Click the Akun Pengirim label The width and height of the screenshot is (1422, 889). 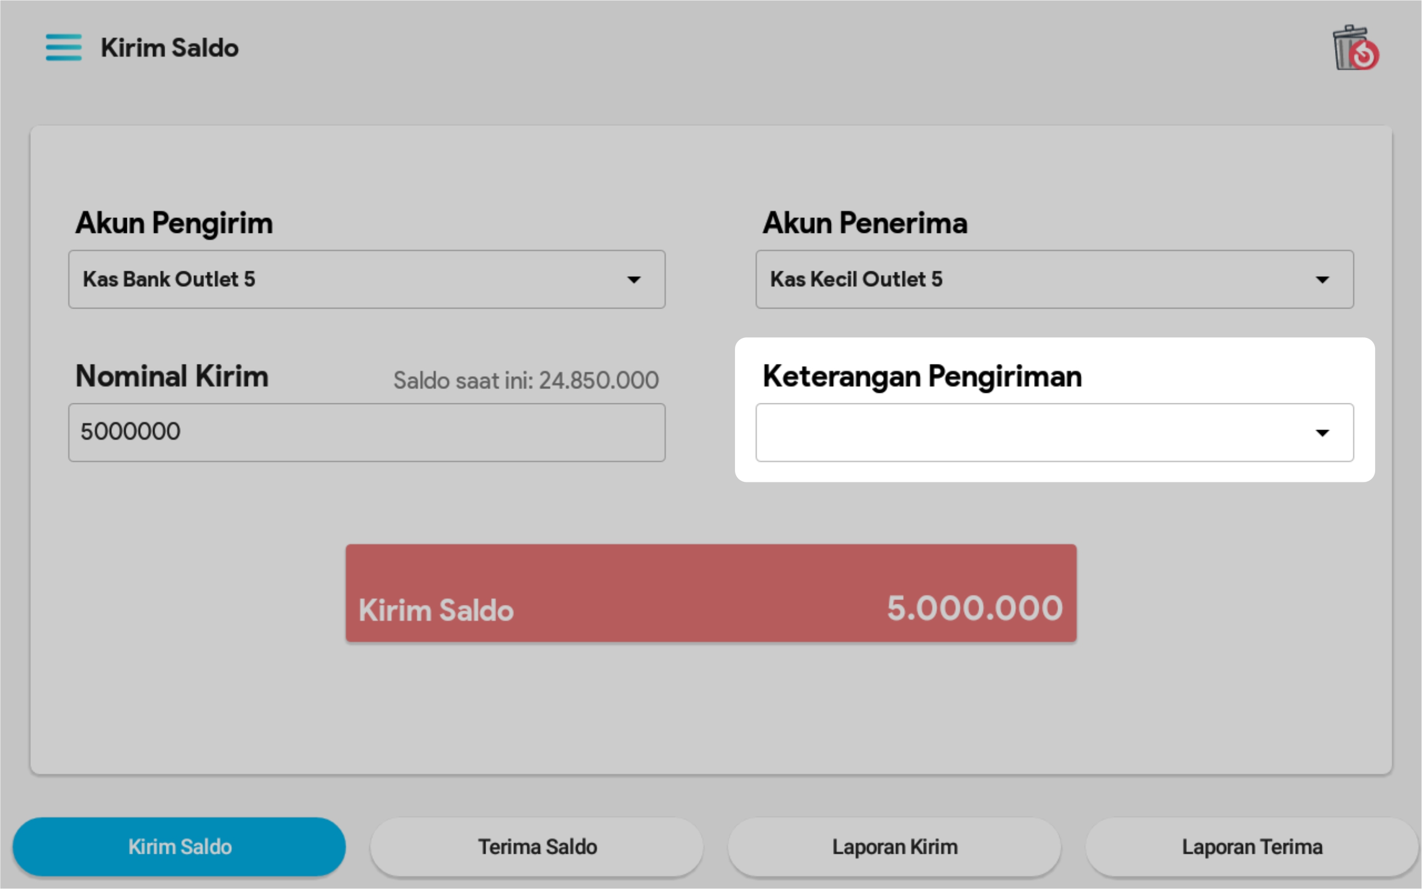[174, 223]
